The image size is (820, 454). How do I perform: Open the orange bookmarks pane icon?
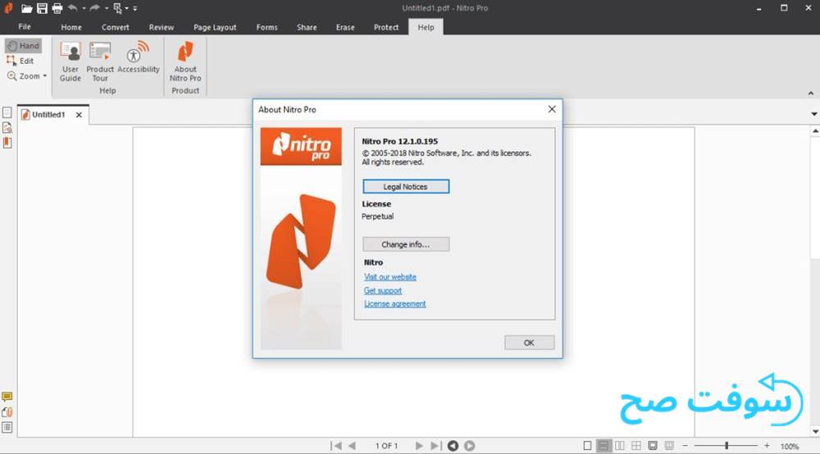coord(7,143)
